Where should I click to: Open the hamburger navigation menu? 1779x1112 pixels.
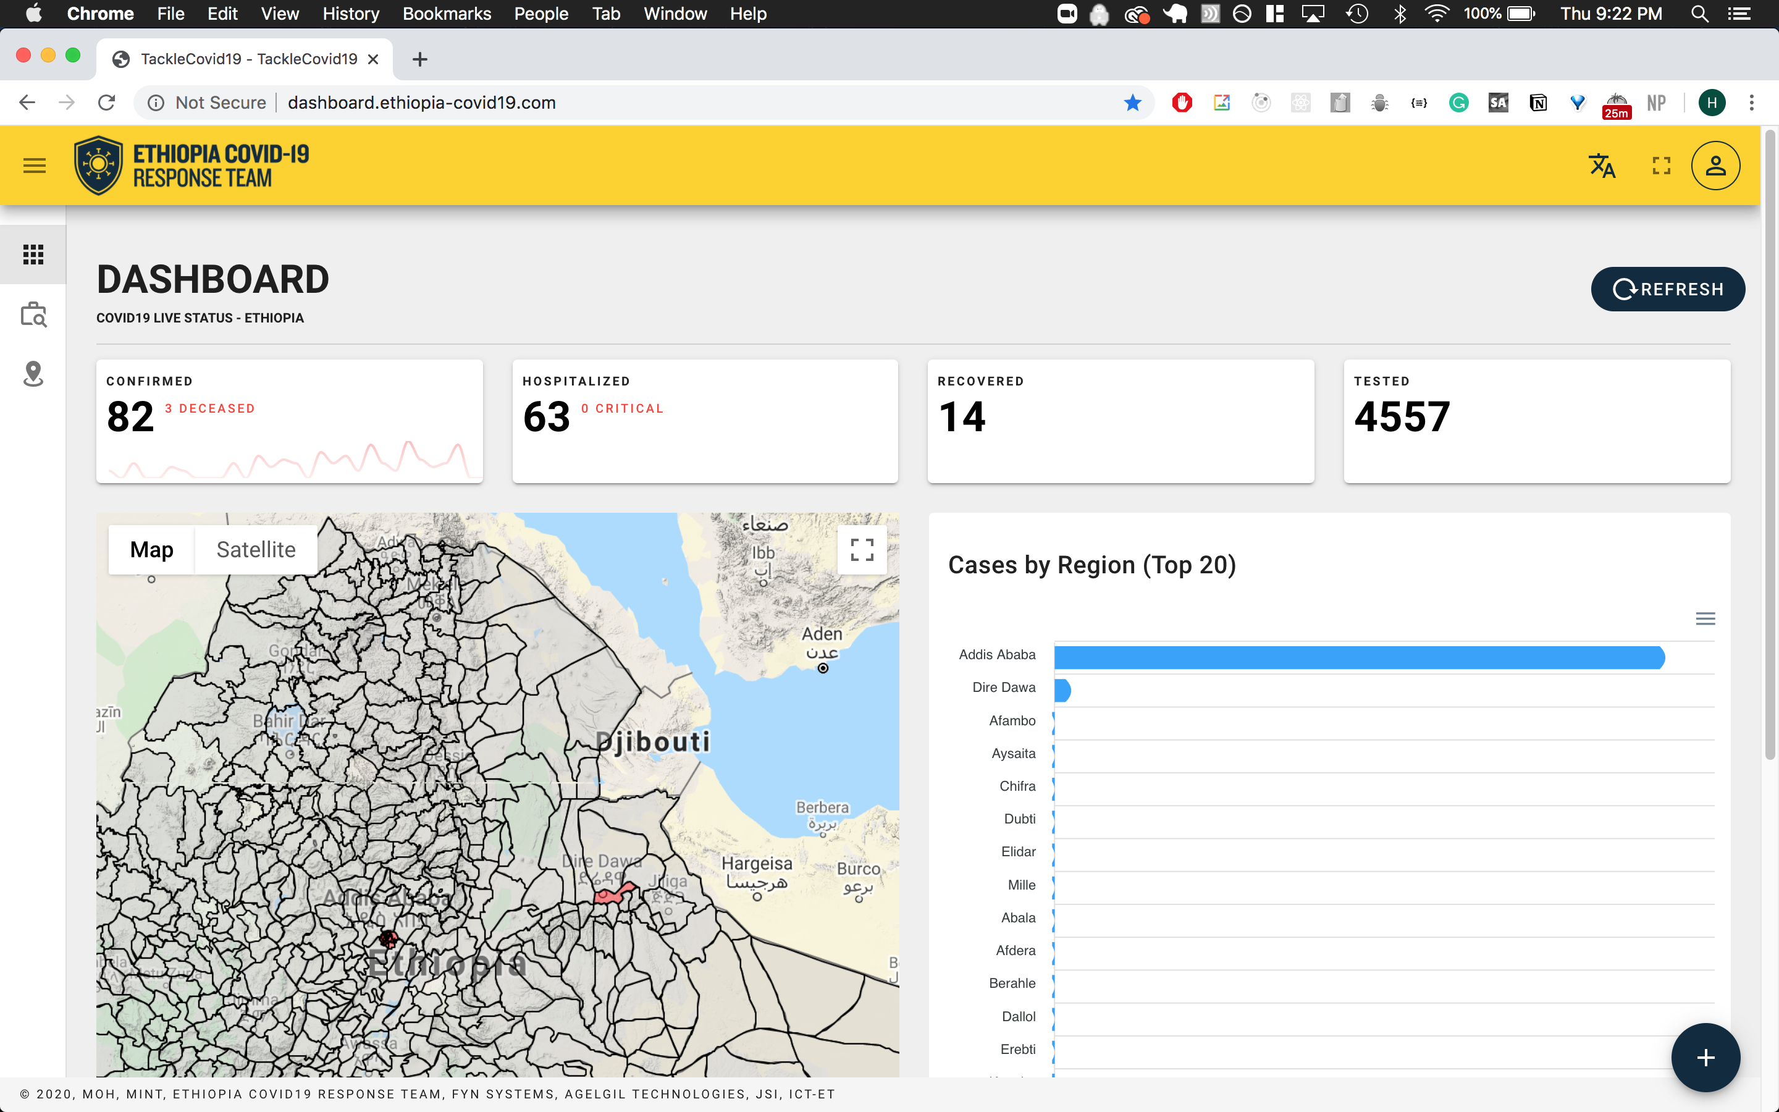[x=34, y=166]
